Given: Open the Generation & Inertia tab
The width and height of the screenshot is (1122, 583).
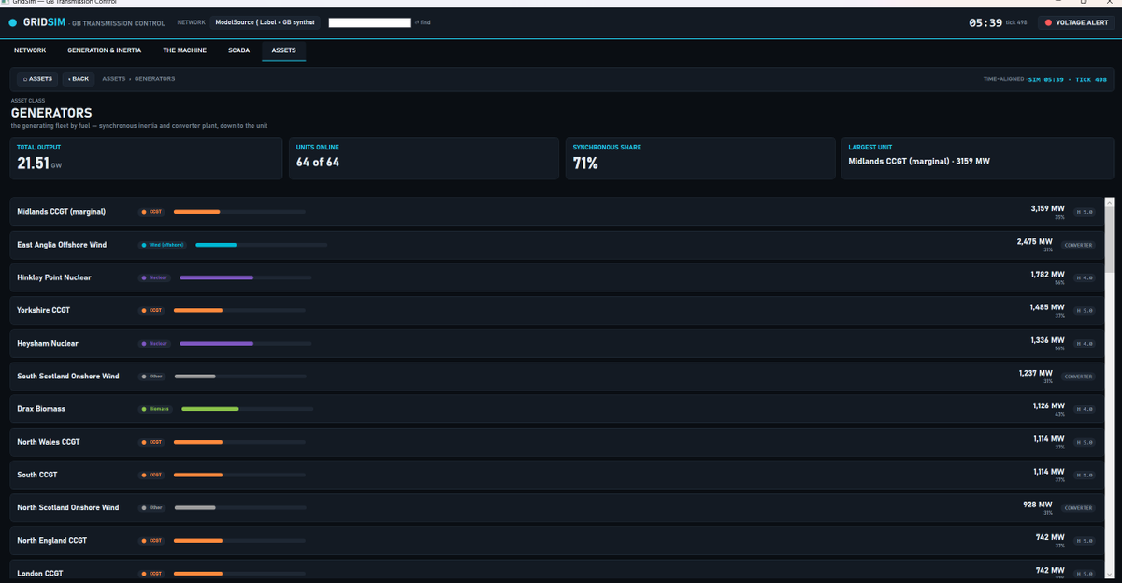Looking at the screenshot, I should click(x=104, y=50).
